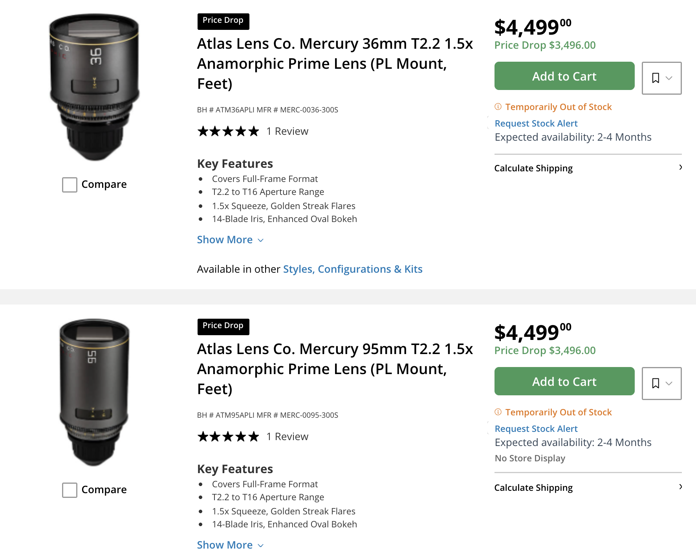Expand Show More for 95mm key features
696x558 pixels.
[x=230, y=545]
